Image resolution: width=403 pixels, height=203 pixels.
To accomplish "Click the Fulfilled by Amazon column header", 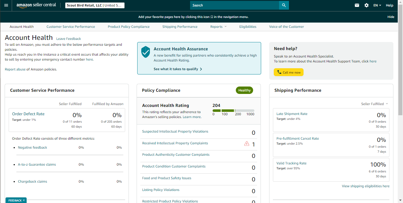I will pyautogui.click(x=108, y=104).
